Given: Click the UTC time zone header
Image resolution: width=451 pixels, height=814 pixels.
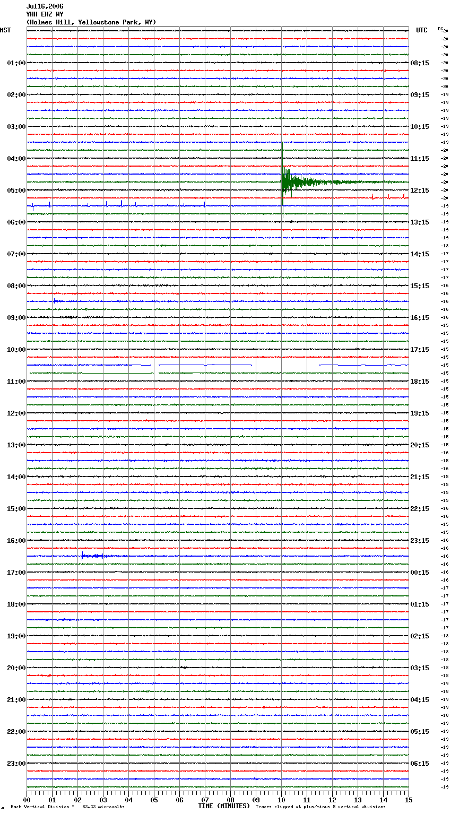Looking at the screenshot, I should coord(422,30).
